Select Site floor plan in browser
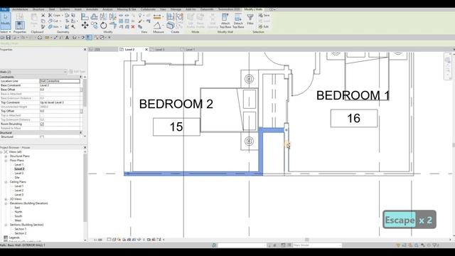The height and width of the screenshot is (256, 455). click(17, 178)
